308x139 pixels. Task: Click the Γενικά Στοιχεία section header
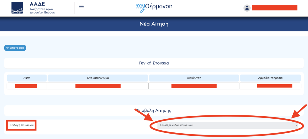click(154, 63)
